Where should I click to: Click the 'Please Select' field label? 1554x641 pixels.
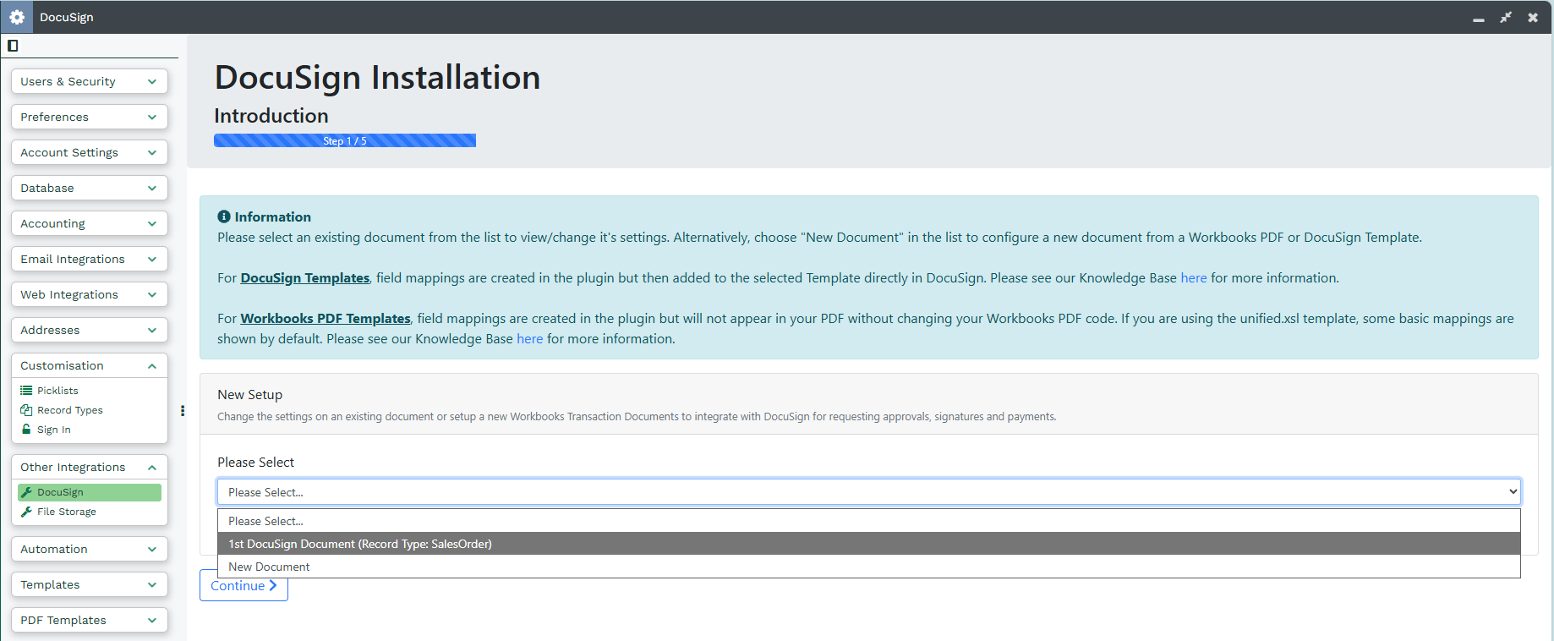(256, 462)
